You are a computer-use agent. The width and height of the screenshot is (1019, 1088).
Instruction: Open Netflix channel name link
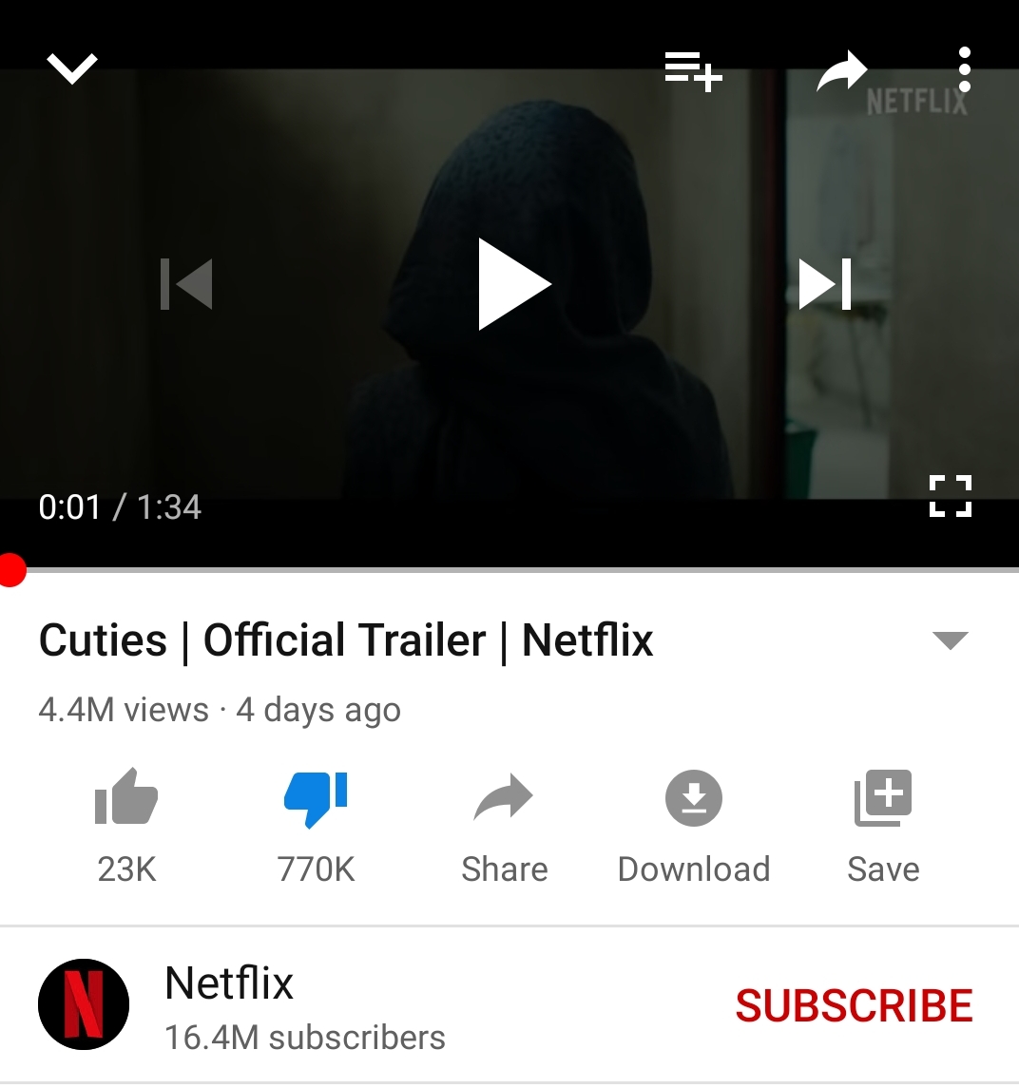[229, 983]
